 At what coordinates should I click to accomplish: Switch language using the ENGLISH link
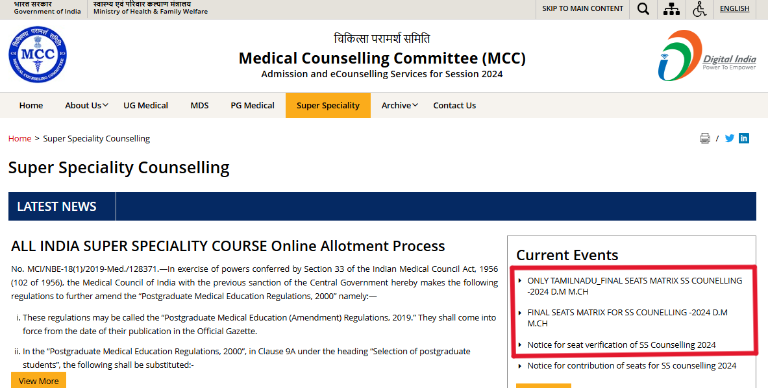point(734,8)
